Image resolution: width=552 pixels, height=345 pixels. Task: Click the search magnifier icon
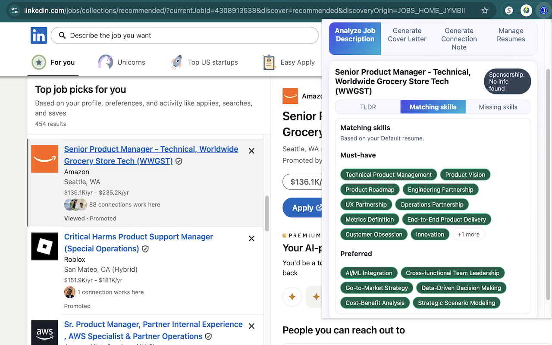point(63,35)
